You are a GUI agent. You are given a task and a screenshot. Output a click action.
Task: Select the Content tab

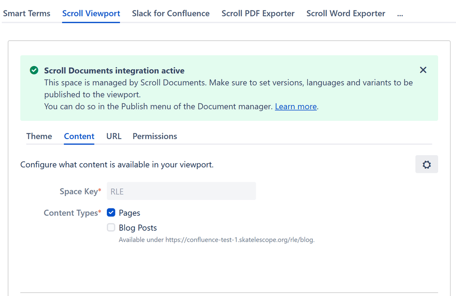coord(79,136)
